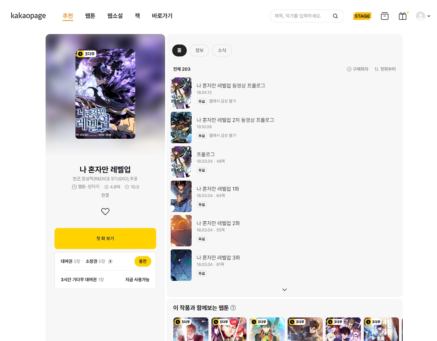Viewport: 437px width, 341px height.
Task: Click 3시간 기다무 대여권 1장 text
Action: [x=82, y=280]
